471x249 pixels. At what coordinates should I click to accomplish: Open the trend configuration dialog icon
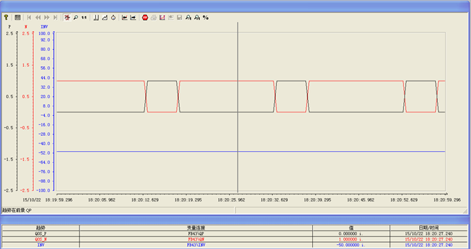tap(18, 18)
